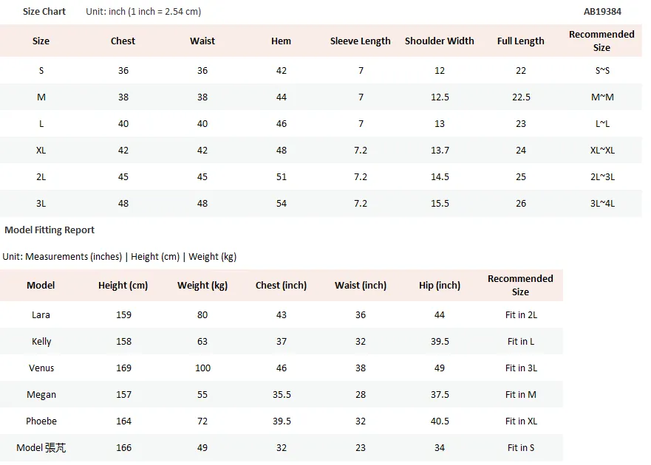The image size is (651, 465).
Task: Click the Sleeve Length column header
Action: pos(361,41)
